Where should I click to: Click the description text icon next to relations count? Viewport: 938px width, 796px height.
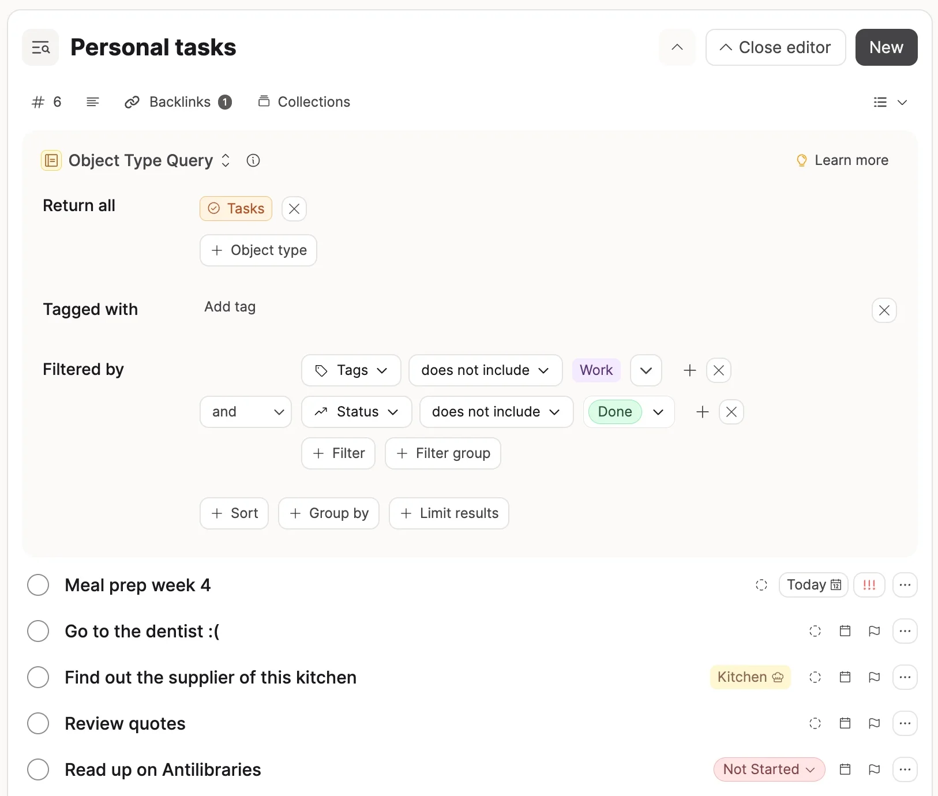[92, 102]
